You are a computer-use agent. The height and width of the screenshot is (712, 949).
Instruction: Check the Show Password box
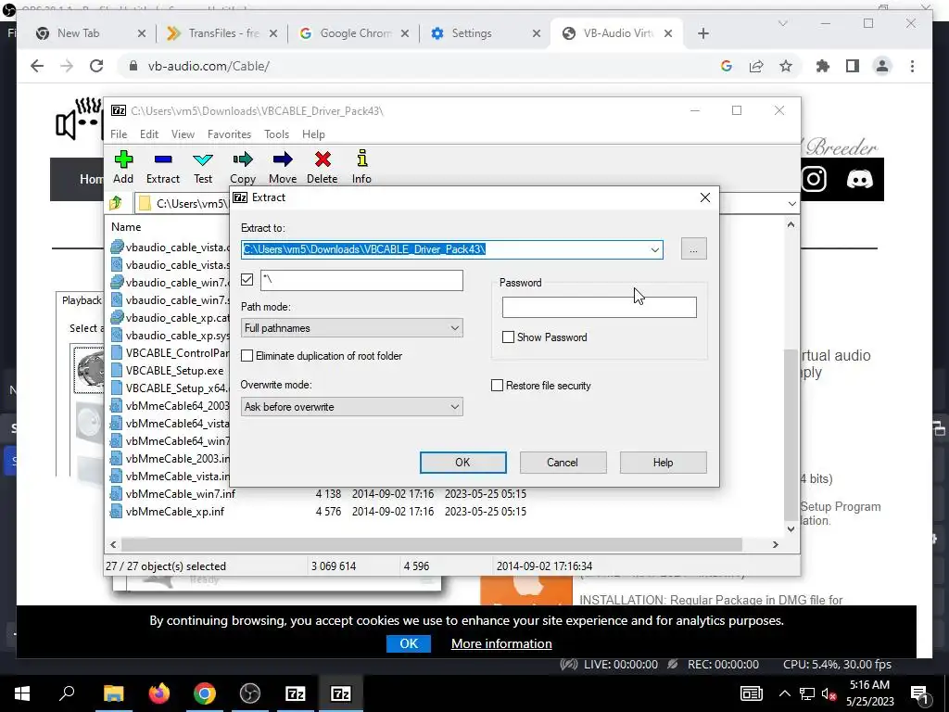coord(509,337)
